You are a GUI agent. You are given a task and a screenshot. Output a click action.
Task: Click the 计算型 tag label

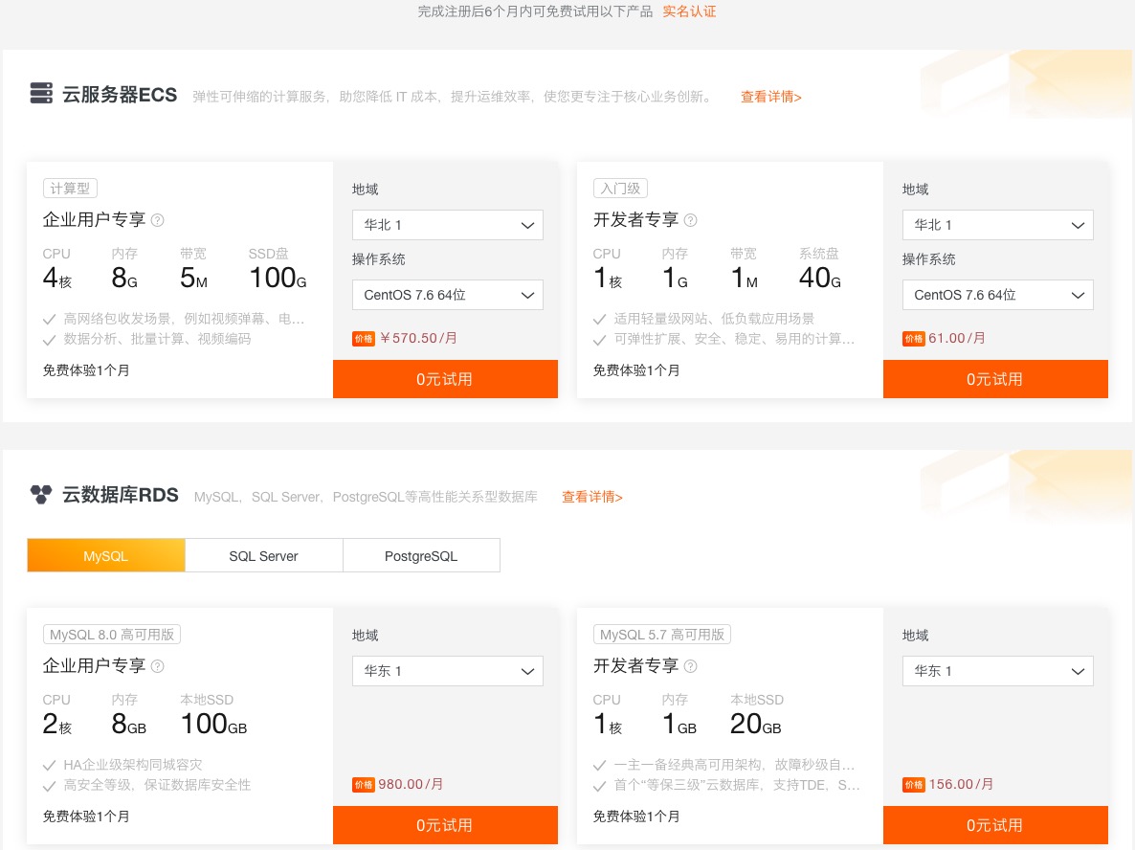point(70,189)
